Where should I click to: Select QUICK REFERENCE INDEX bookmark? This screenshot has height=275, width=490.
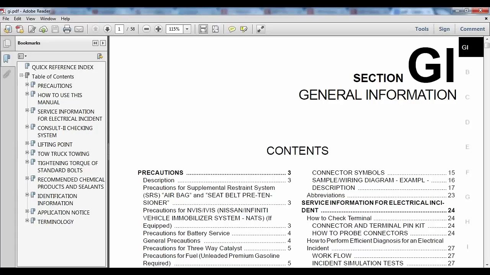(62, 67)
